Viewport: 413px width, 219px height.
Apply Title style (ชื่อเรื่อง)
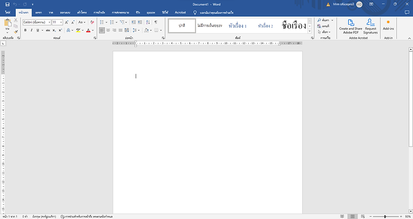pos(293,25)
